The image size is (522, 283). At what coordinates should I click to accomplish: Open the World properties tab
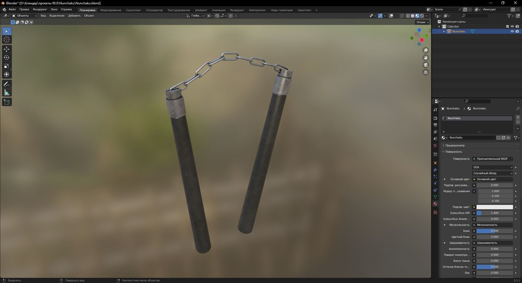435,145
